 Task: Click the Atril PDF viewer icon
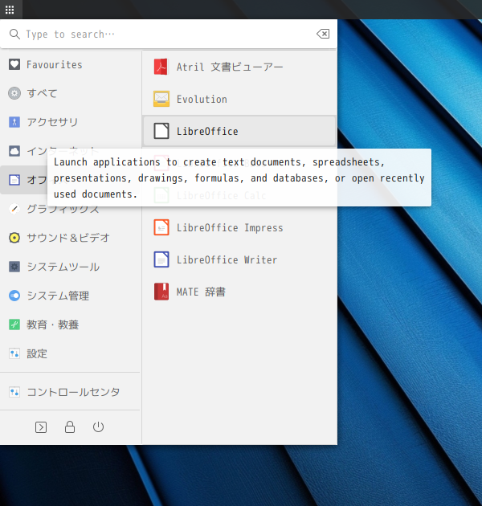[161, 67]
